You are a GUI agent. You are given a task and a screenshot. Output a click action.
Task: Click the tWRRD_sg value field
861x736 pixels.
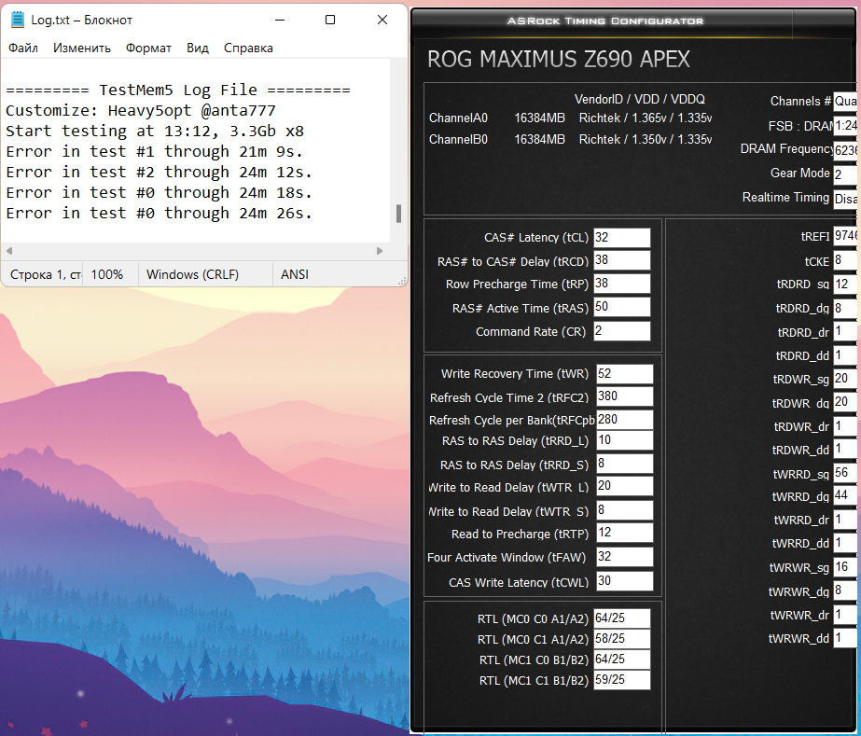(846, 473)
